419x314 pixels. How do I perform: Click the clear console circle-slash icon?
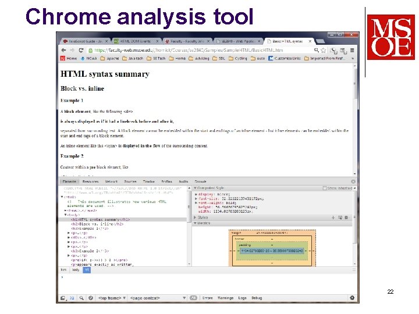tap(91, 298)
